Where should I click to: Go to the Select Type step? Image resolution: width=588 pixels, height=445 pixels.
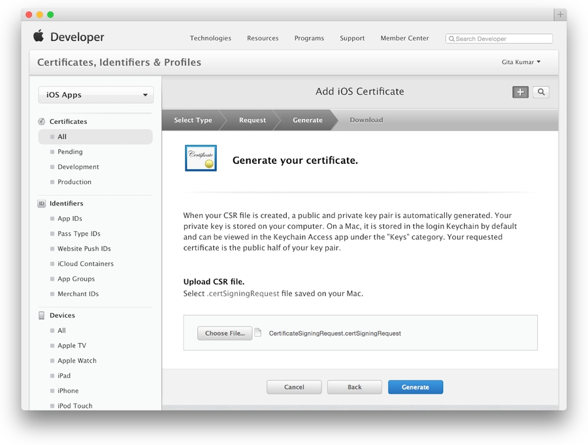point(193,120)
